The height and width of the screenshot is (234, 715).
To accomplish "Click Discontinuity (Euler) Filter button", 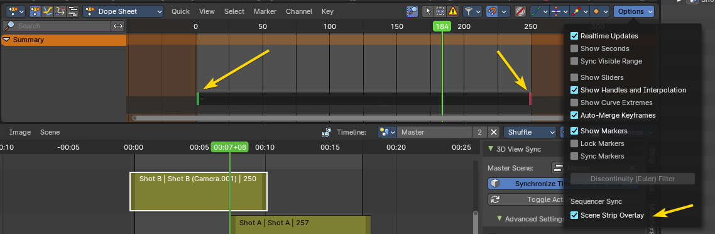I will [x=633, y=179].
